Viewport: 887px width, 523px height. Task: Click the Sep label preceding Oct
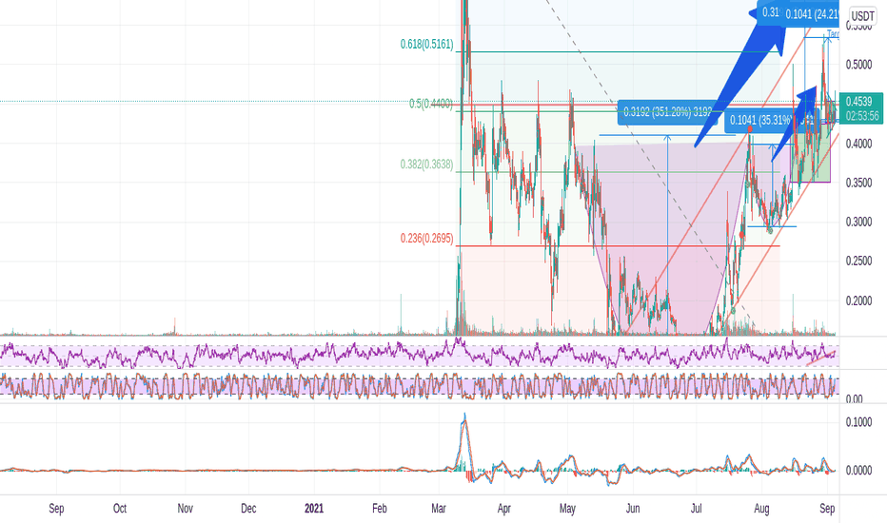pyautogui.click(x=56, y=509)
